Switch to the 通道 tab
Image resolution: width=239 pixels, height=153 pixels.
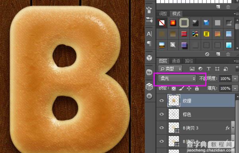pos(176,61)
